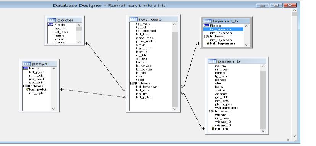Click the Fields label in layanan_b table
This screenshot has width=316, height=146.
(x=216, y=26)
